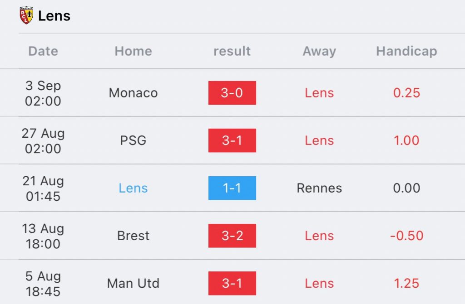Click home team Monaco
The width and height of the screenshot is (465, 304).
[x=133, y=93]
